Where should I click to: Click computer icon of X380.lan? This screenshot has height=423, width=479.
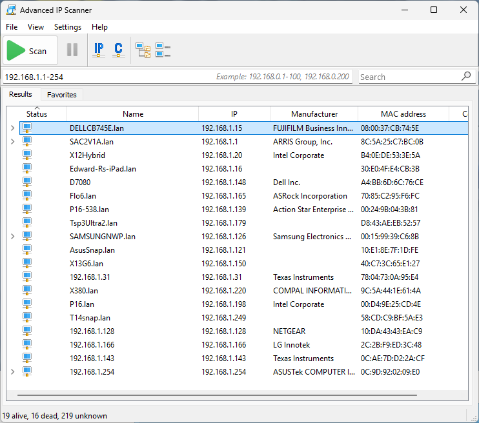(x=27, y=290)
